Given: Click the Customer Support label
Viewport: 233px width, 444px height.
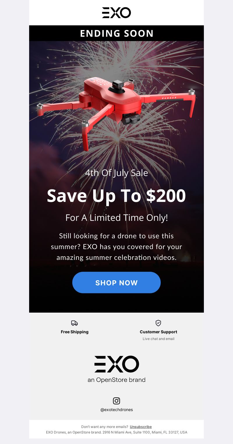Looking at the screenshot, I should [x=158, y=332].
